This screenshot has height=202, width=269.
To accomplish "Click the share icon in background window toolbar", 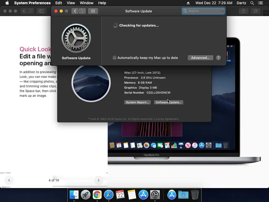I will pyautogui.click(x=244, y=11).
